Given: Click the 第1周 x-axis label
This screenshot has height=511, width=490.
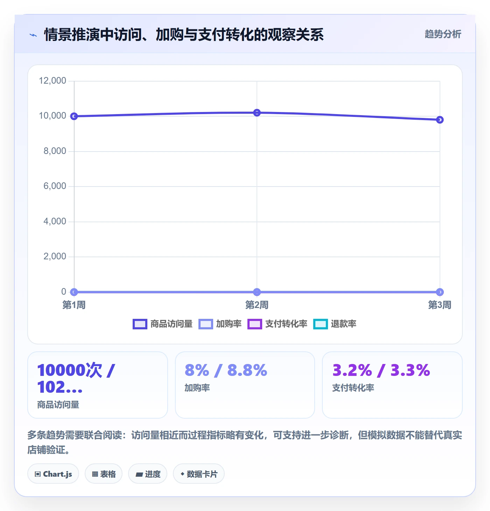Looking at the screenshot, I should (x=74, y=305).
